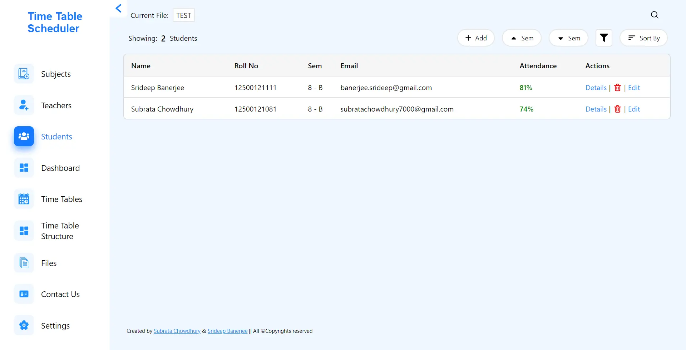View Details for Srideep Banerjee
The width and height of the screenshot is (686, 350).
[x=596, y=88]
